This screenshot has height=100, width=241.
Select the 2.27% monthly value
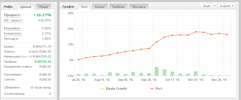point(47,33)
